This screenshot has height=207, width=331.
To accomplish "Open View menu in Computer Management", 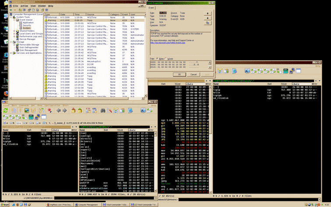I will (x=33, y=6).
